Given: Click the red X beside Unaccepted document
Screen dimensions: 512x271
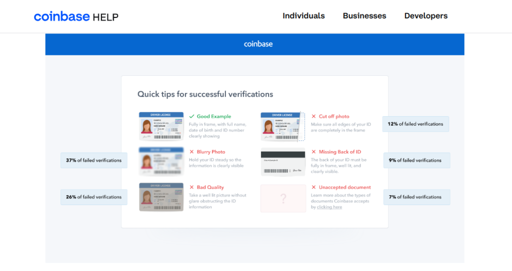Looking at the screenshot, I should [x=313, y=187].
